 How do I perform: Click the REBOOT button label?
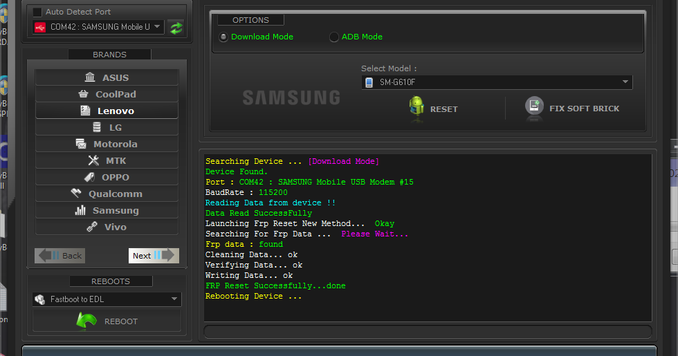pyautogui.click(x=120, y=321)
